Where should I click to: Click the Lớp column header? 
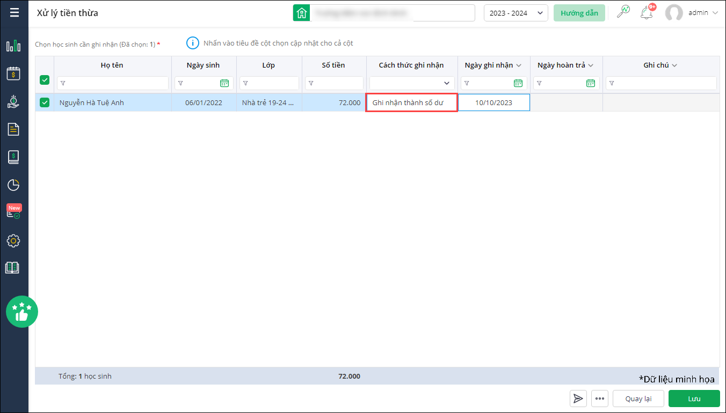(x=269, y=65)
